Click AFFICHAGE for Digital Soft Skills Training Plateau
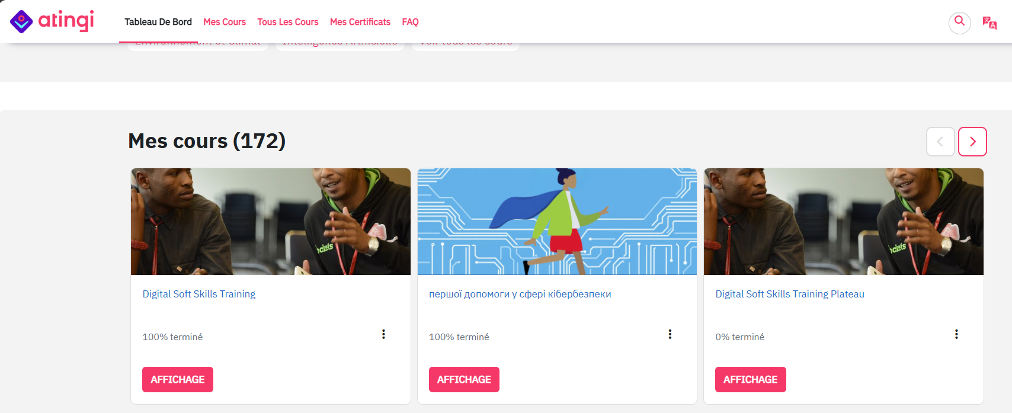 tap(751, 379)
